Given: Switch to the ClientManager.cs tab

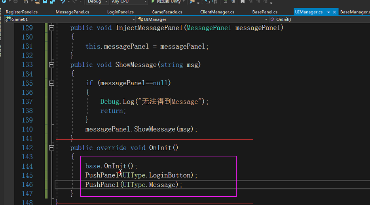Looking at the screenshot, I should coord(217,12).
